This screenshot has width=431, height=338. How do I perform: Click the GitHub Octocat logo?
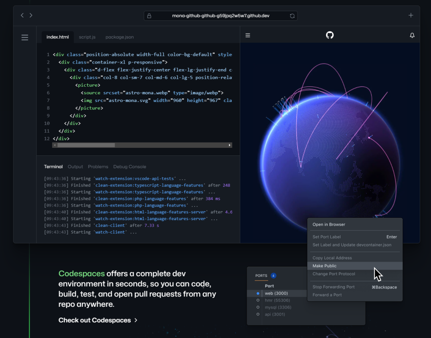pos(330,35)
